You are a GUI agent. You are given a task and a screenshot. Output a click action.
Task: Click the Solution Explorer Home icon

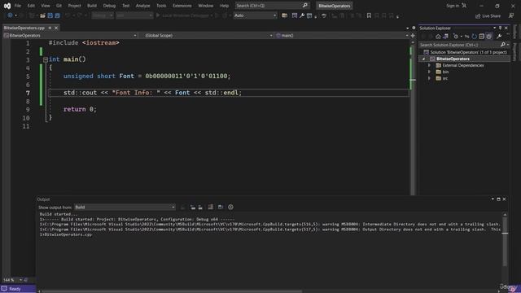point(438,37)
